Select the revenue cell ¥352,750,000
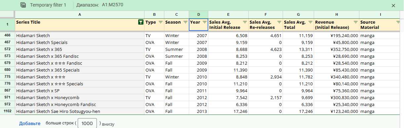 click(337, 49)
